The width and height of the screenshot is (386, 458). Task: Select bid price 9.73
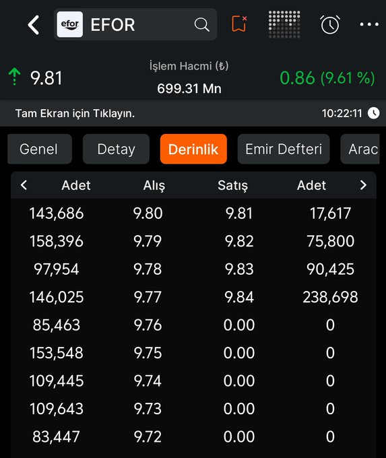[x=148, y=409]
